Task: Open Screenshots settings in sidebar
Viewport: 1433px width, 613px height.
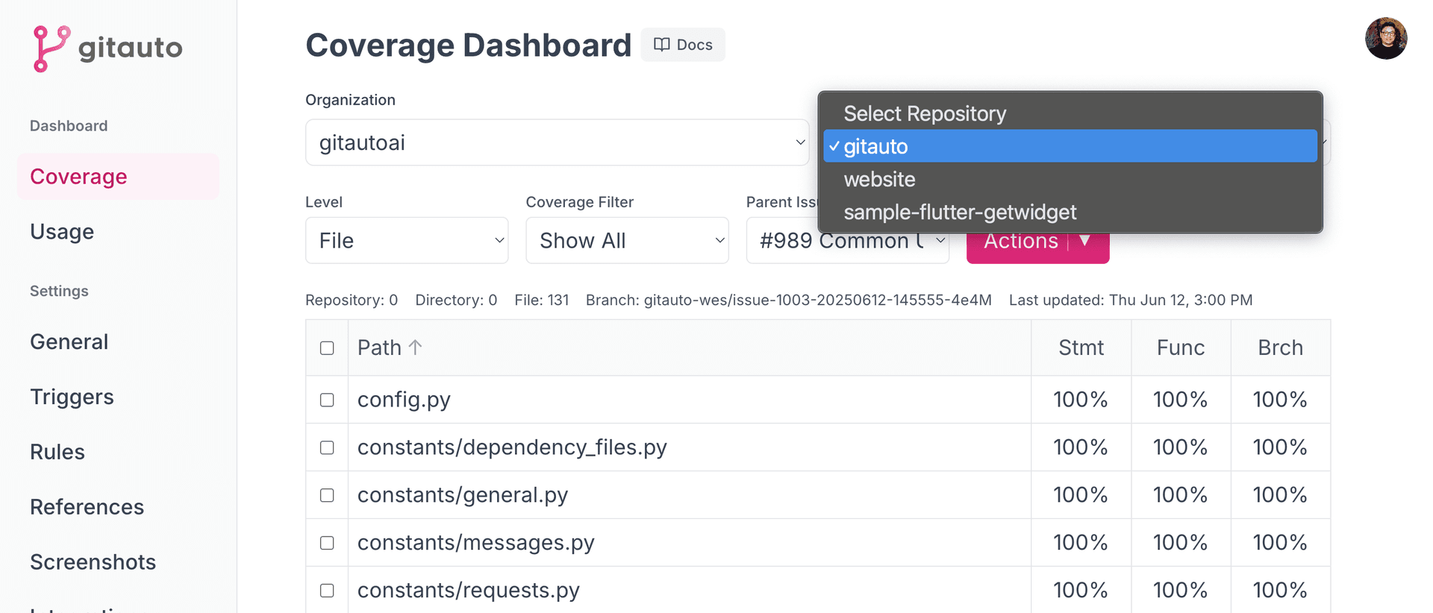Action: point(93,562)
